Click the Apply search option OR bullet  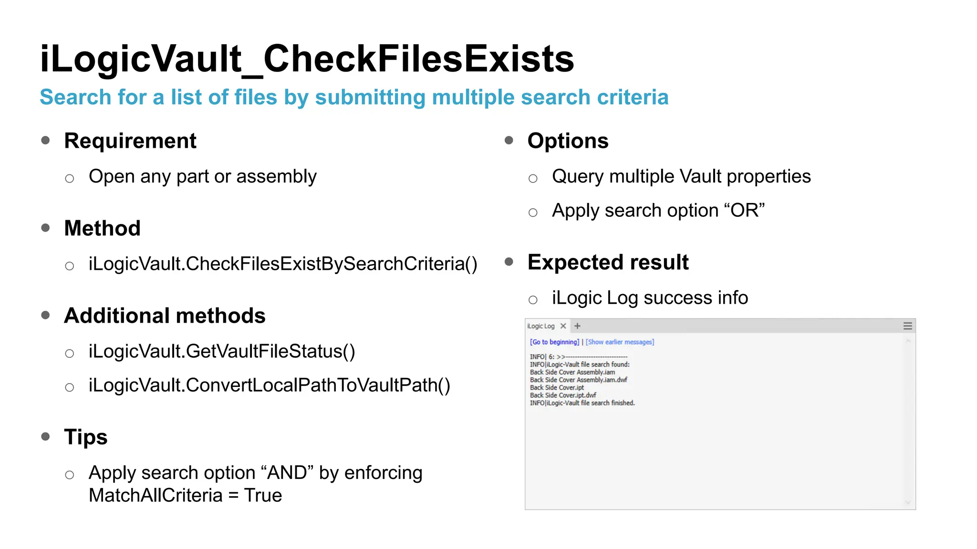pos(658,211)
